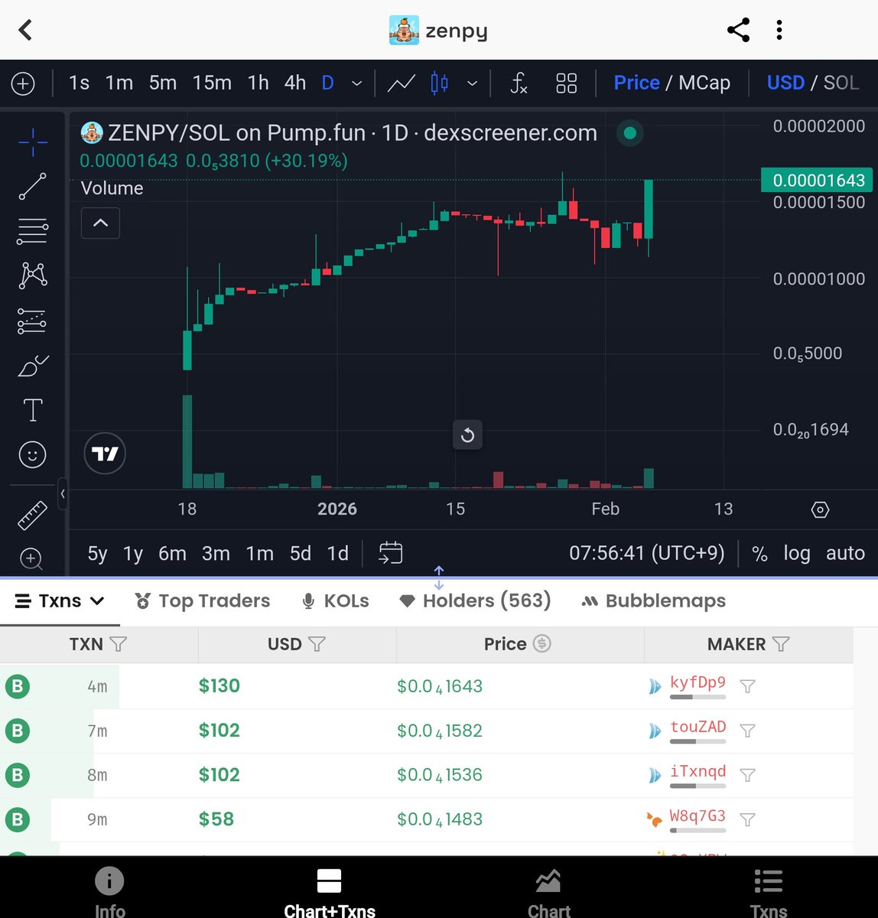This screenshot has width=878, height=918.
Task: Share the zenpy token page
Action: 737,29
